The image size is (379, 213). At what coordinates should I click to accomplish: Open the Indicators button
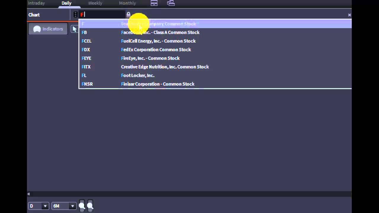pos(48,29)
